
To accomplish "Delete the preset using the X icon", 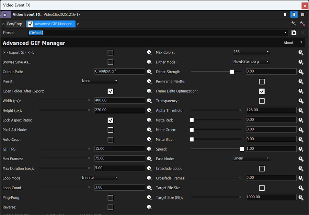I will (x=302, y=33).
